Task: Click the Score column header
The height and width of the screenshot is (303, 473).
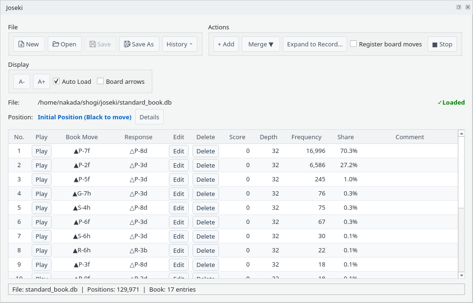Action: pyautogui.click(x=237, y=137)
